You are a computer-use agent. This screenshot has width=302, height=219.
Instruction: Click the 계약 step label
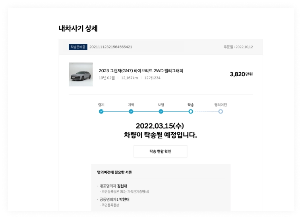pos(131,105)
